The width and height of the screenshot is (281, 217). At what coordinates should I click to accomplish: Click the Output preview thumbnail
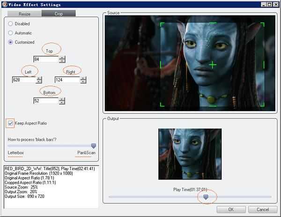tap(190, 154)
